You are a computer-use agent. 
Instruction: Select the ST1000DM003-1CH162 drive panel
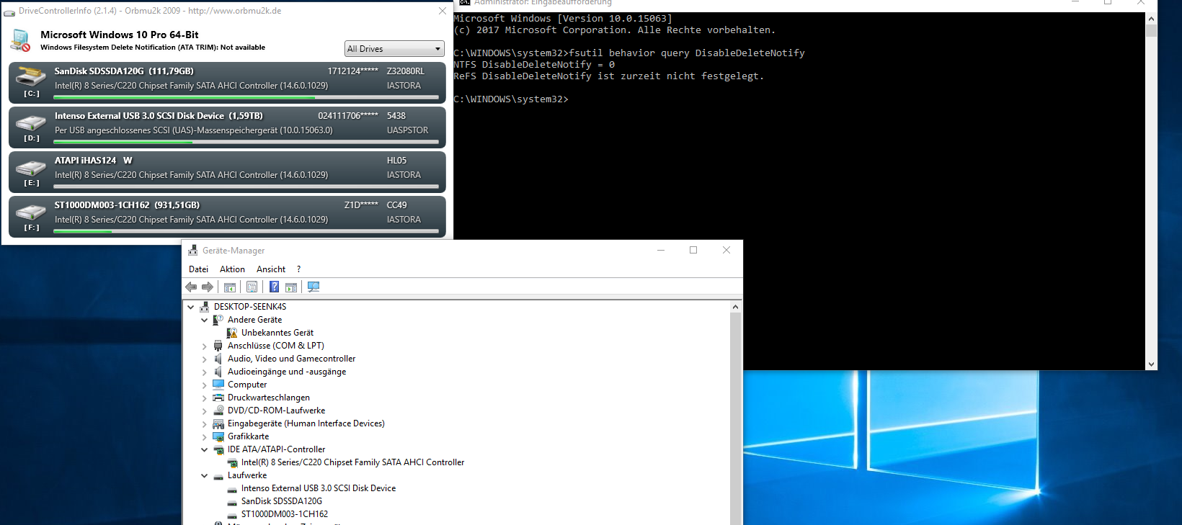pyautogui.click(x=227, y=217)
